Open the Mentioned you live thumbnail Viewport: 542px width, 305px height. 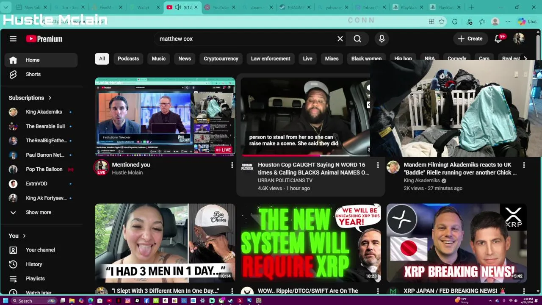(x=165, y=116)
